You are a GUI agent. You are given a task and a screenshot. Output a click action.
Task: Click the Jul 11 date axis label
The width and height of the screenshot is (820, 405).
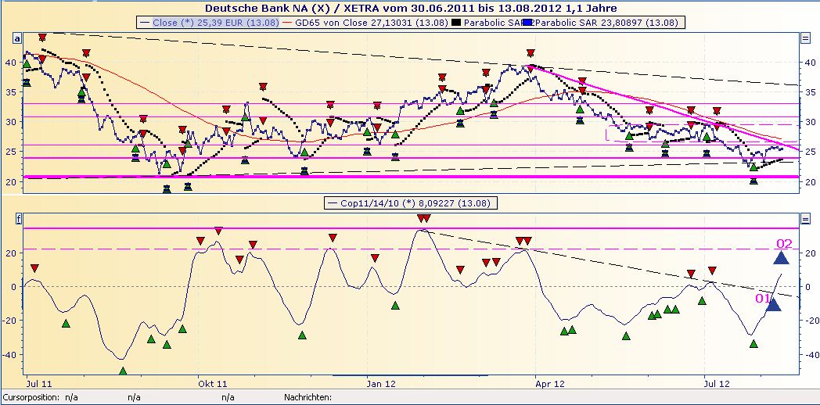click(x=38, y=383)
